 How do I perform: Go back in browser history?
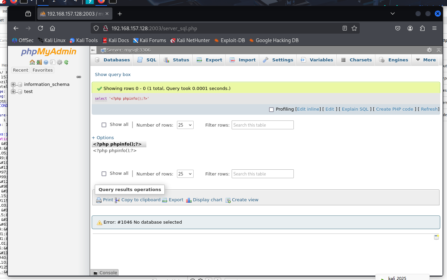tap(16, 28)
